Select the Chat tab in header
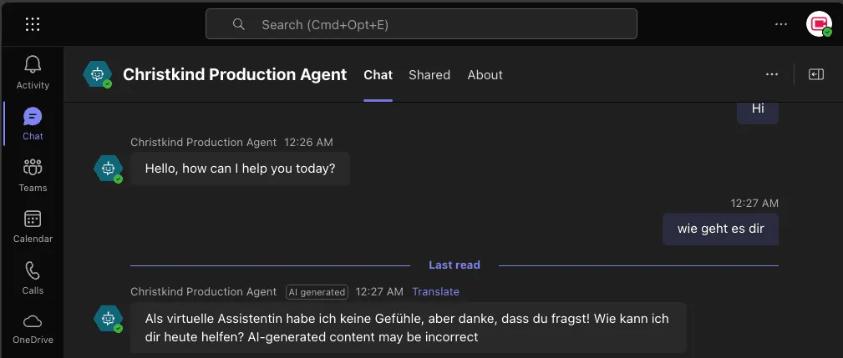 378,75
